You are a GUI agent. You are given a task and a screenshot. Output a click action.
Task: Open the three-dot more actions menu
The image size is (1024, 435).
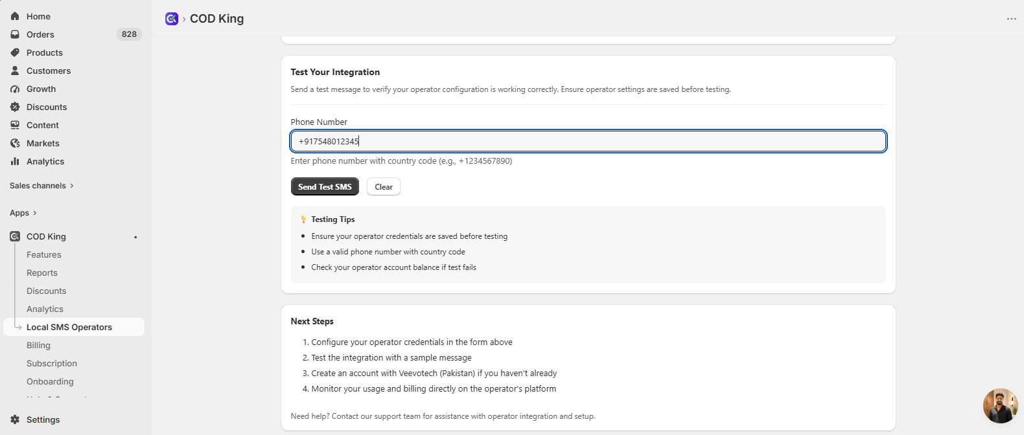click(1011, 19)
